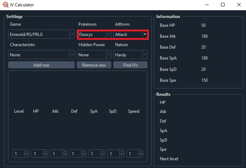The image size is (246, 168).
Task: Click the Speed stat input field
Action: click(133, 154)
